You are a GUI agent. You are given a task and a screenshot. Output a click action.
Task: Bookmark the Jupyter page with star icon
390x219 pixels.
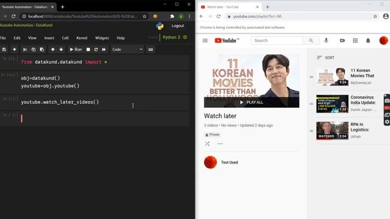click(144, 16)
